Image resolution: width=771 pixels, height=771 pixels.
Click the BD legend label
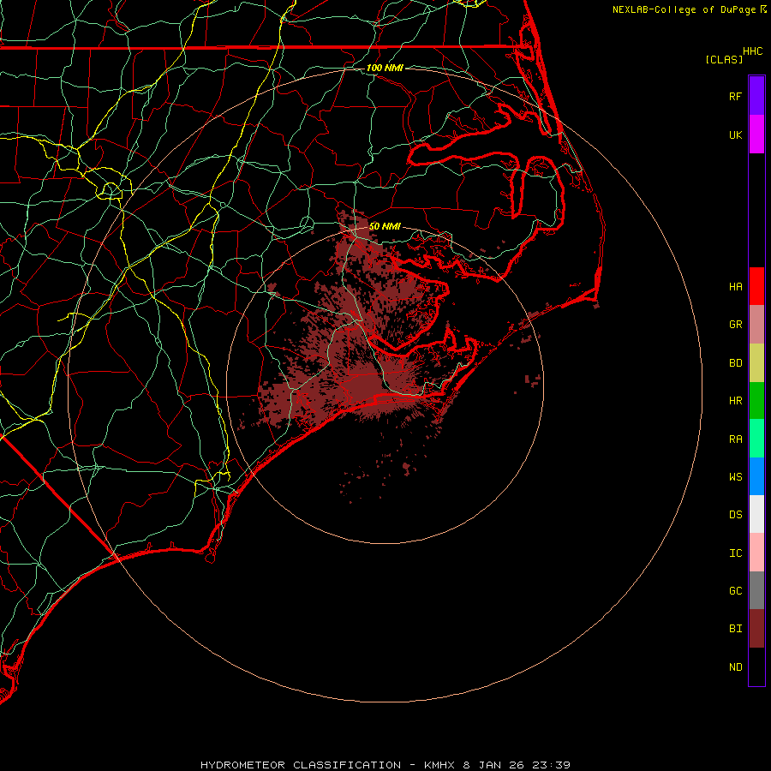[x=735, y=363]
